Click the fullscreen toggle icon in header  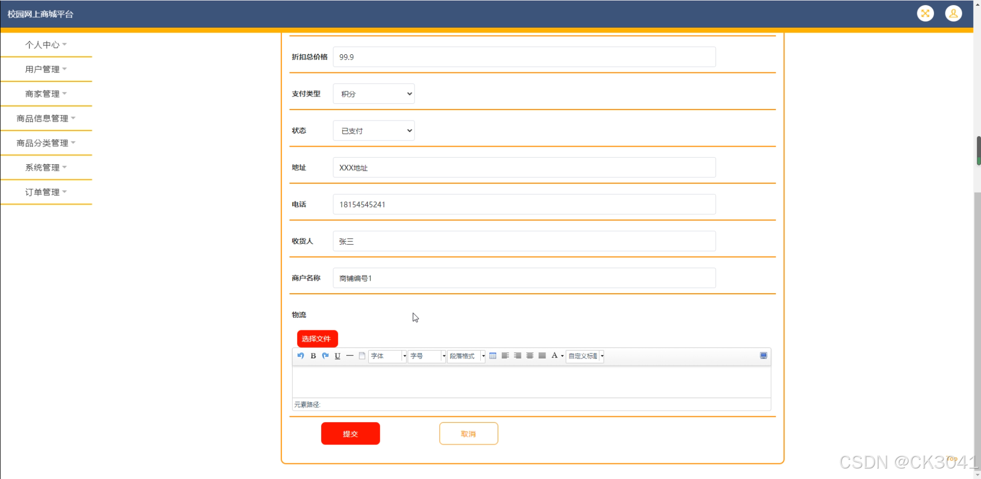tap(925, 14)
